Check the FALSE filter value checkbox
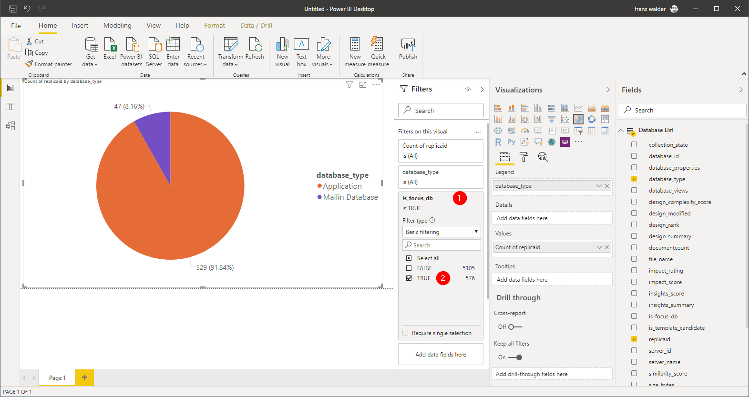 (409, 268)
